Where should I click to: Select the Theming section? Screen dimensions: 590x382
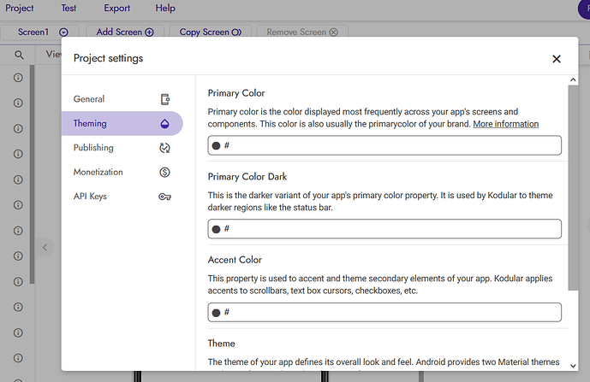pos(122,123)
